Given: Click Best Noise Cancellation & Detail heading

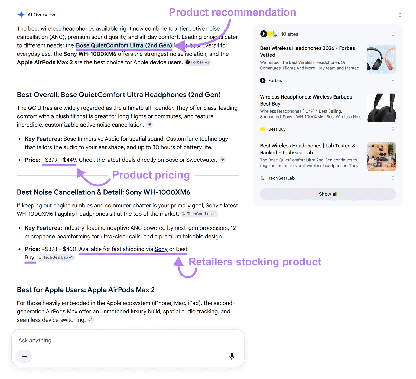Looking at the screenshot, I should pyautogui.click(x=103, y=192).
